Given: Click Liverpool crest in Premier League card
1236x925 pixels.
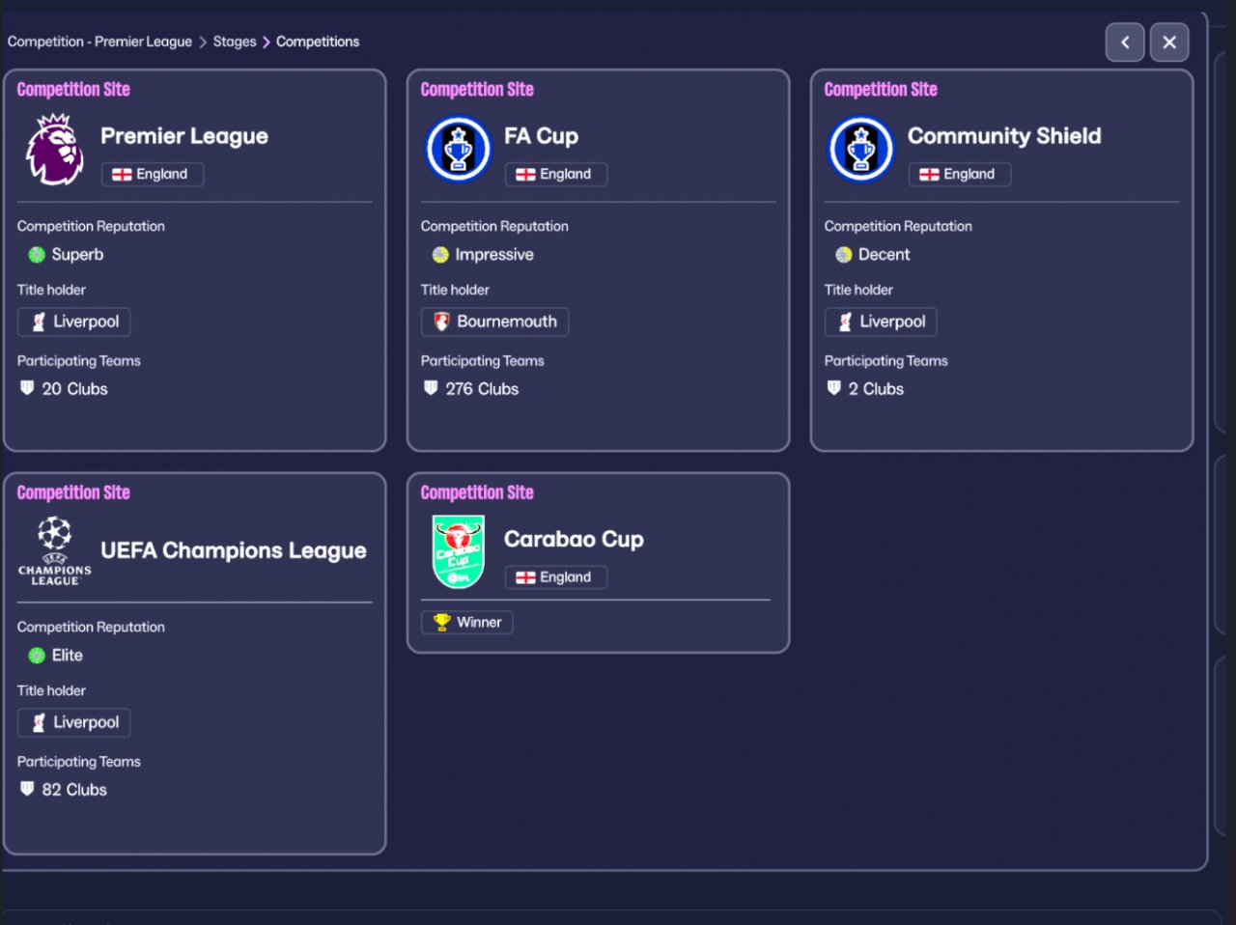Looking at the screenshot, I should point(39,322).
